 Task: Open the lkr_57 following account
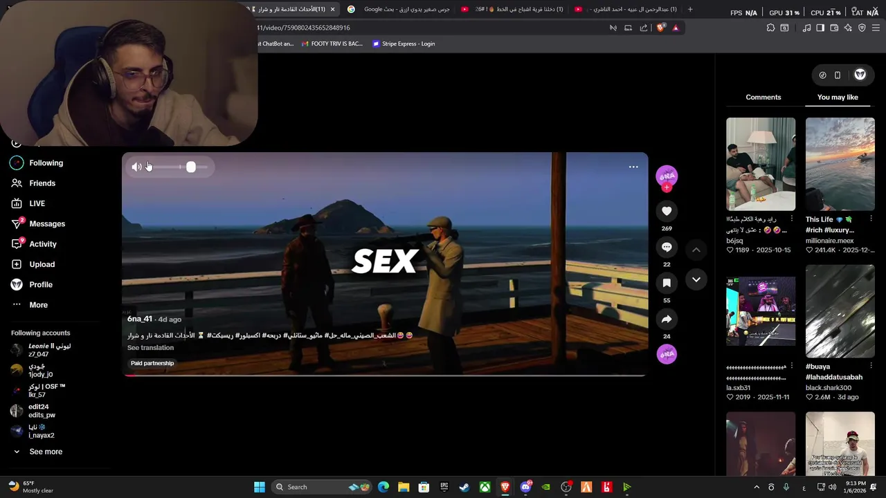pyautogui.click(x=38, y=391)
